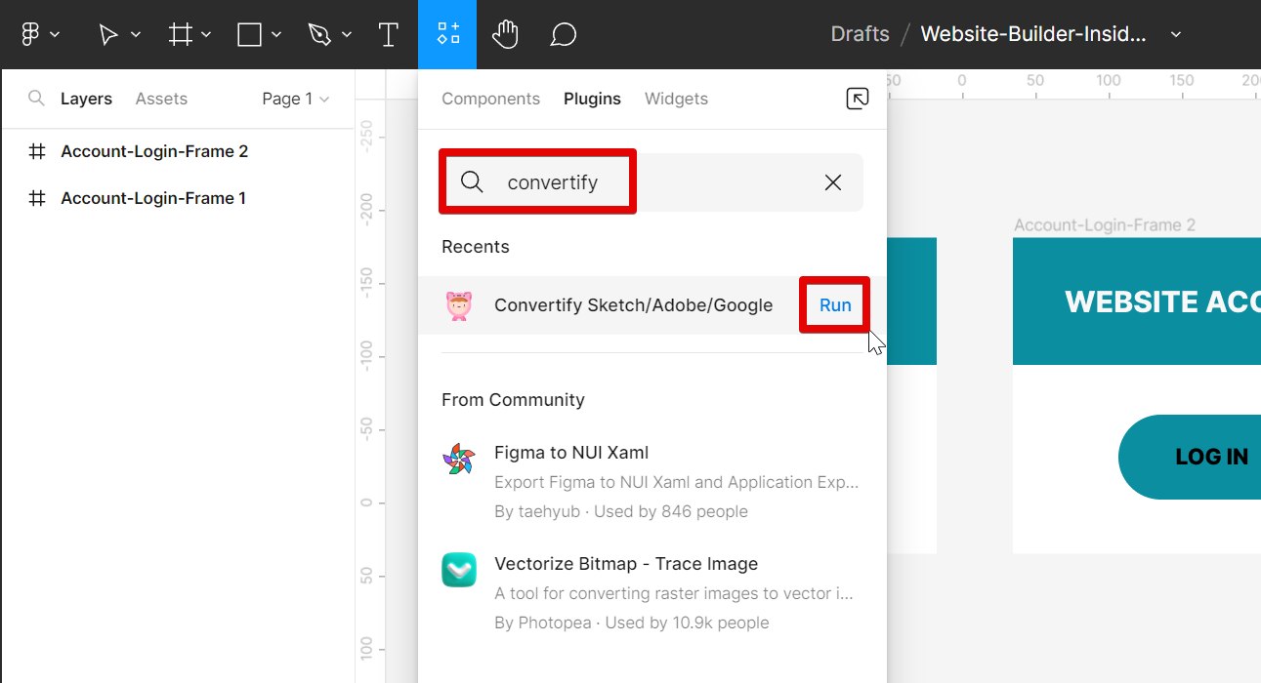Click the Resources tool icon
Viewport: 1261px width, 683px height.
(x=447, y=34)
